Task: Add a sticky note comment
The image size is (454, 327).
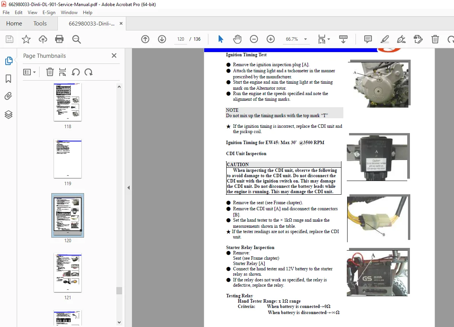Action: click(368, 39)
